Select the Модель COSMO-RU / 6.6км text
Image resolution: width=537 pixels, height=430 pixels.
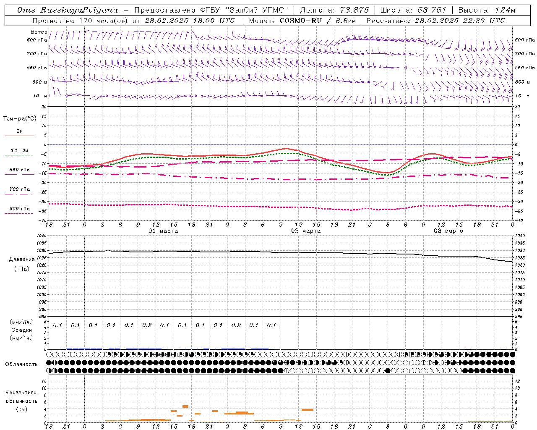[x=302, y=21]
